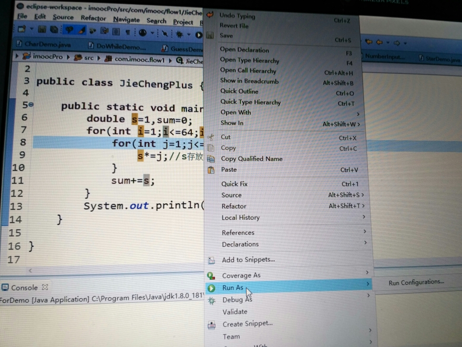
Task: Toggle Block Selection Mode icon
Action: point(116,32)
